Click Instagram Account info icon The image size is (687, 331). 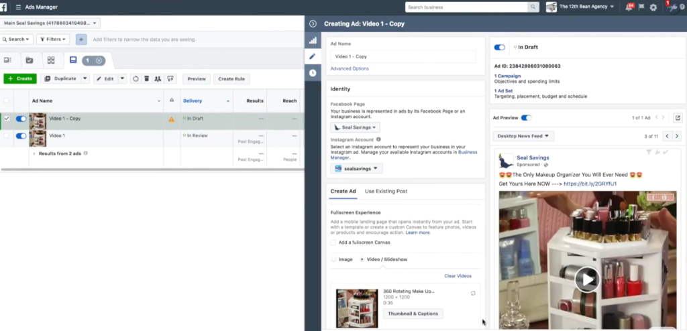378,139
